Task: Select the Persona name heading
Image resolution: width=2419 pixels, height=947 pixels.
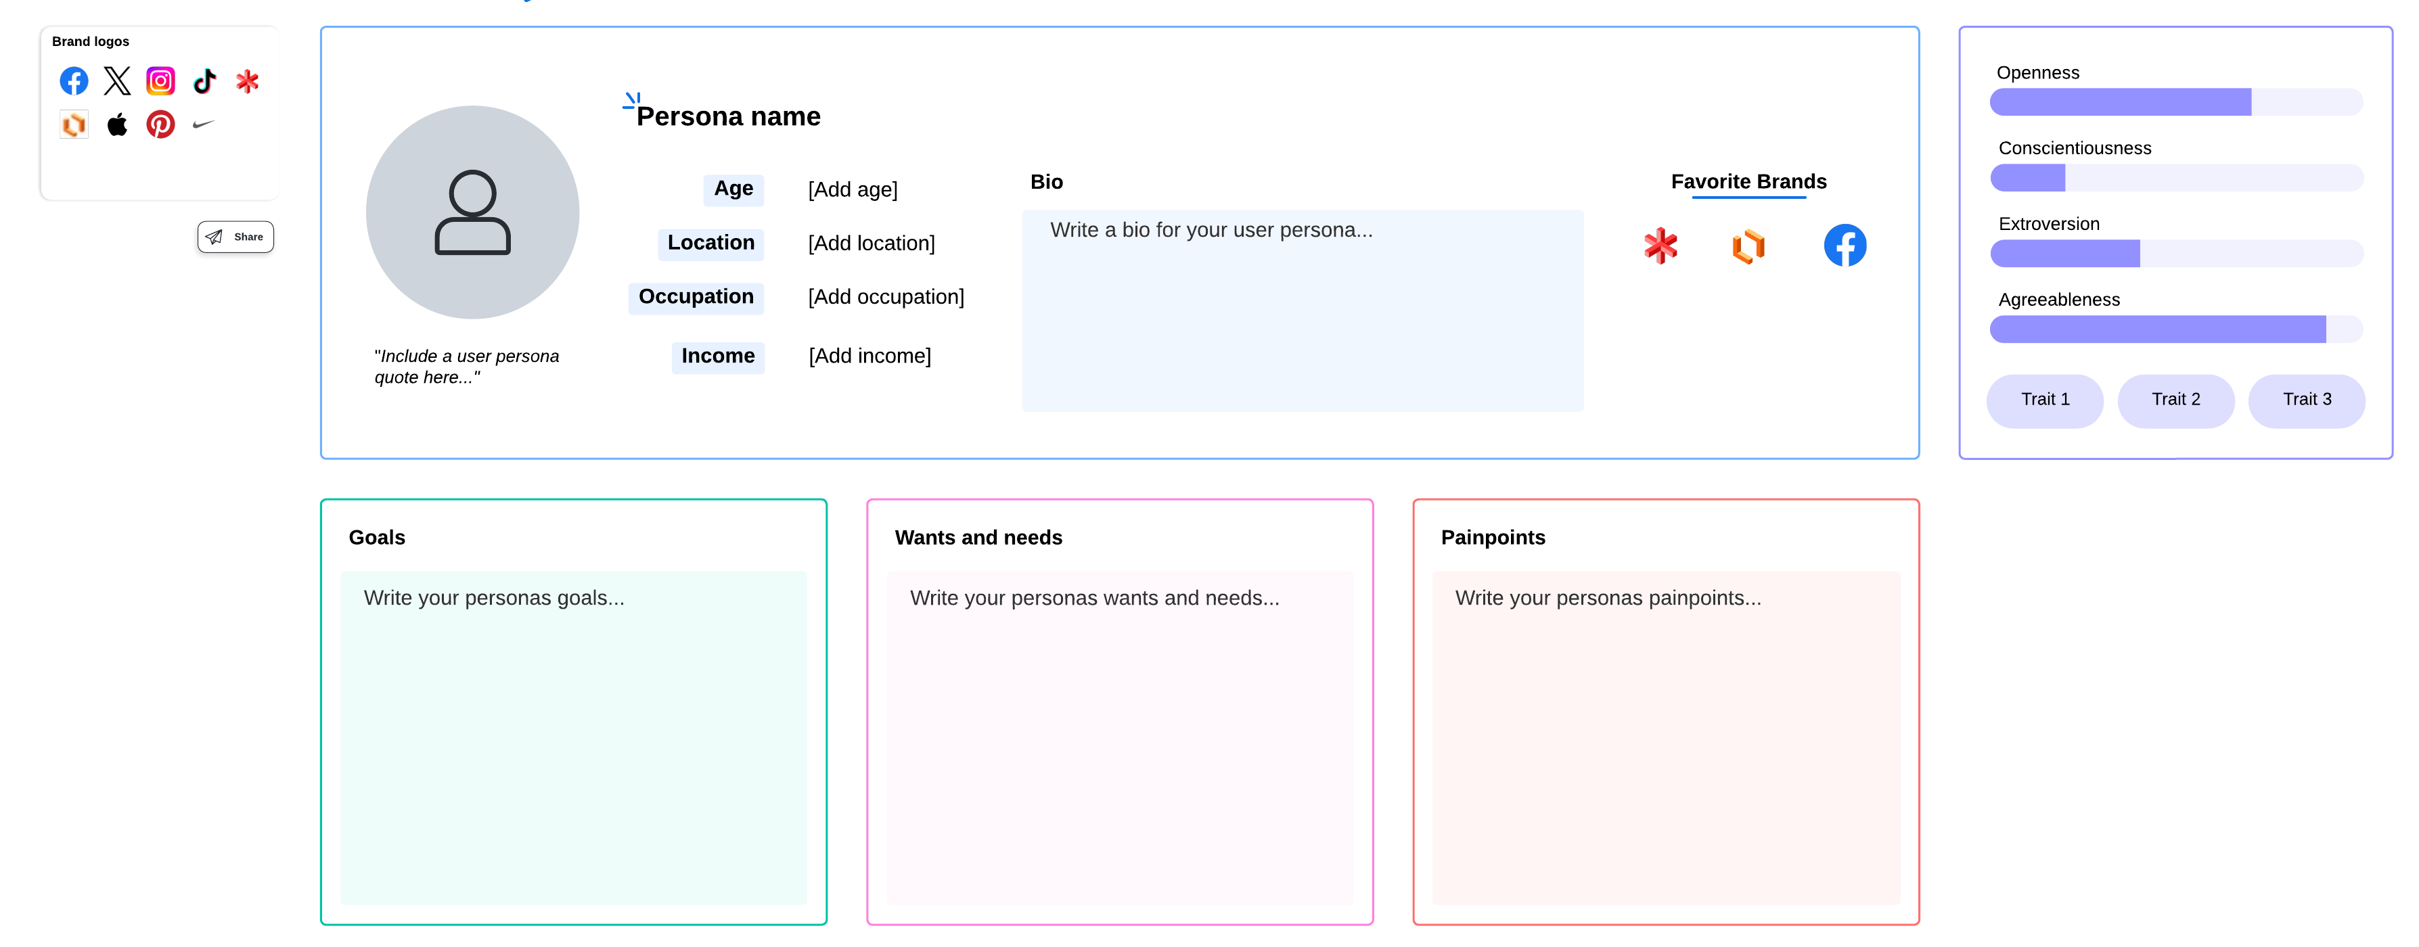Action: (x=728, y=116)
